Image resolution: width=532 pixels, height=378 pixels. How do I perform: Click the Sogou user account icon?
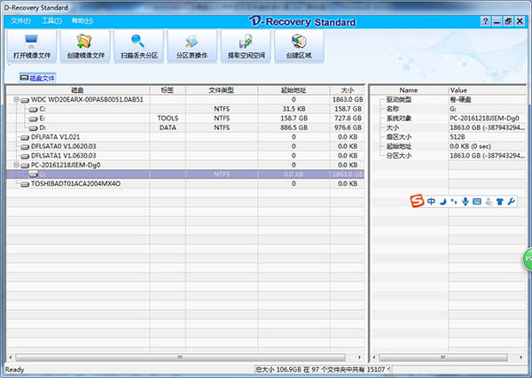(x=489, y=202)
